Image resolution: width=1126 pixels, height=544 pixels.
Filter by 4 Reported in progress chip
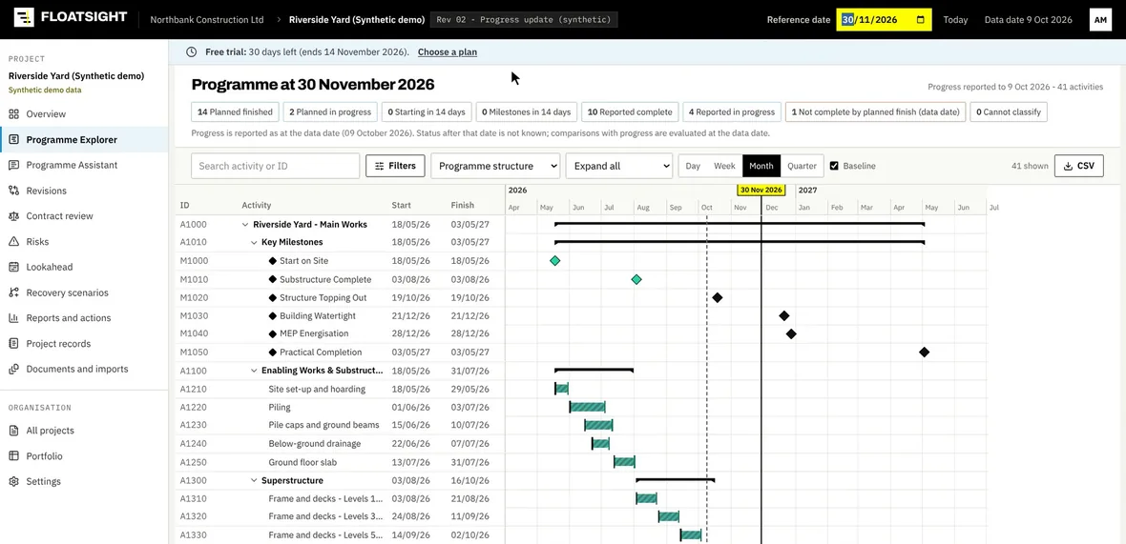[732, 111]
